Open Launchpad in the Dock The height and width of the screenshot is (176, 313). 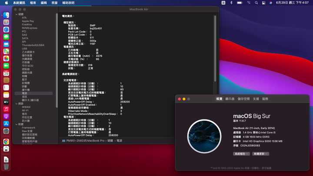[x=6, y=22]
